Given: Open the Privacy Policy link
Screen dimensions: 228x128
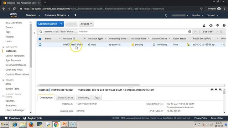Looking at the screenshot, I should tap(201, 118).
